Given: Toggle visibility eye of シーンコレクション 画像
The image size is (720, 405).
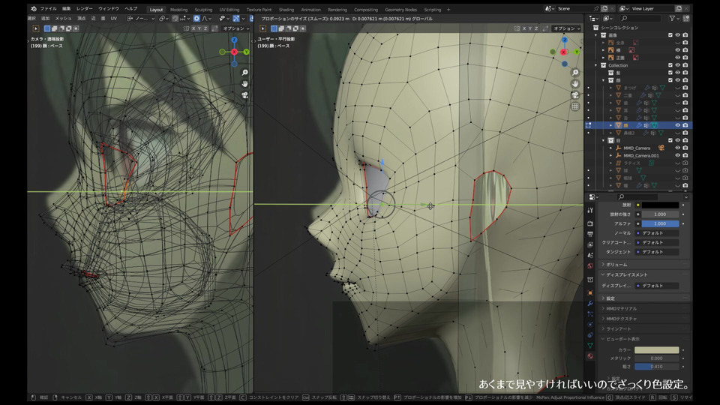Looking at the screenshot, I should [677, 34].
